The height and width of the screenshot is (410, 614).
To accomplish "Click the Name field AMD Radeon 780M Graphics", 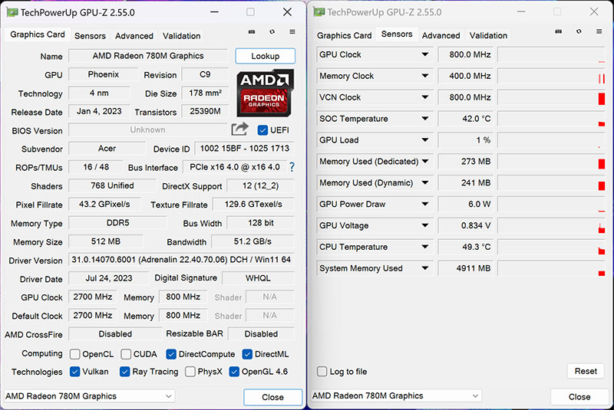I will pos(148,56).
